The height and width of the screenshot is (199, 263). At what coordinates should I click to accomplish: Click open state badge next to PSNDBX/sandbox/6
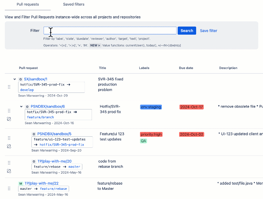(x=27, y=107)
